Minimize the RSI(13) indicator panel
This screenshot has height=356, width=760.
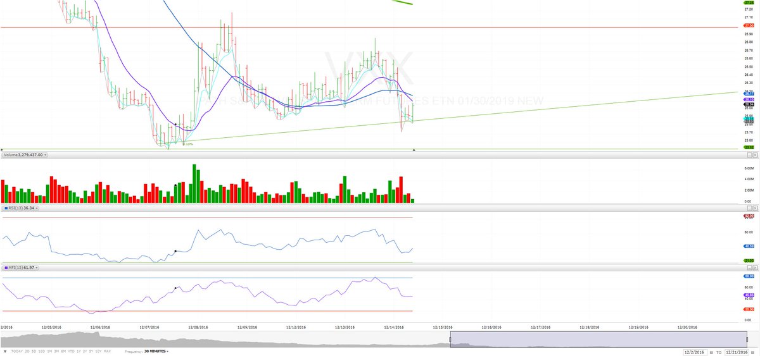pos(749,207)
